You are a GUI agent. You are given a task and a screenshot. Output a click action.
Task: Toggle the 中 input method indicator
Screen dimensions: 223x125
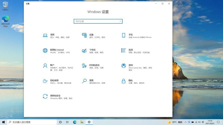[x=203, y=122]
